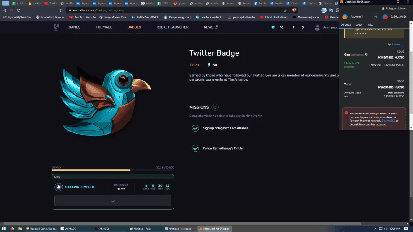Switch to the YouTube browser tab
Screen dimensions: 413x232
50,3
